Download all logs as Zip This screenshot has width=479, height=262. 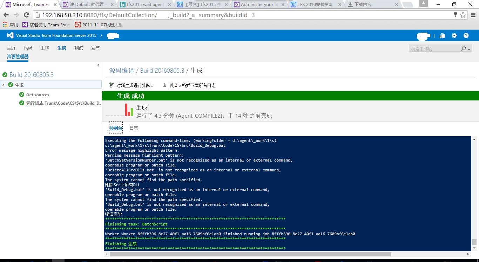coord(189,85)
